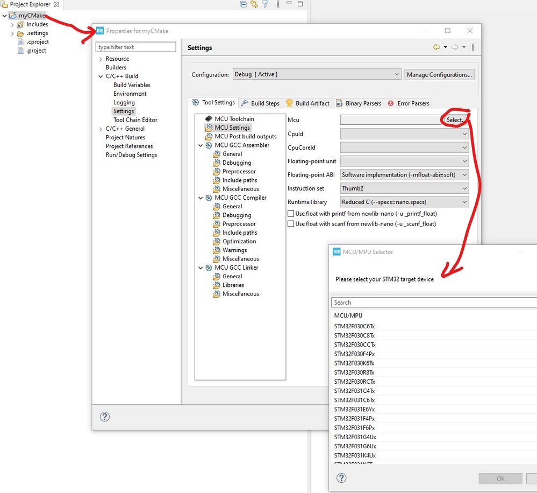Enable float with printf from newlib-nano
Viewport: 537px width, 493px height.
pos(291,214)
